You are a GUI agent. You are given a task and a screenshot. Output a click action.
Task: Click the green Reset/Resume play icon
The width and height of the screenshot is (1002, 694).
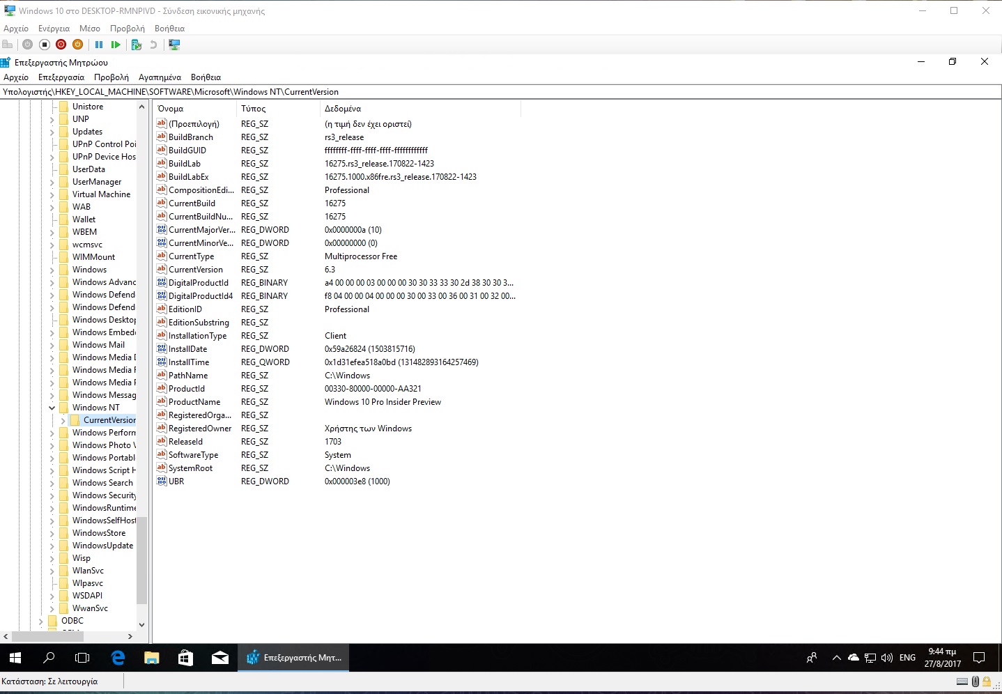(116, 45)
